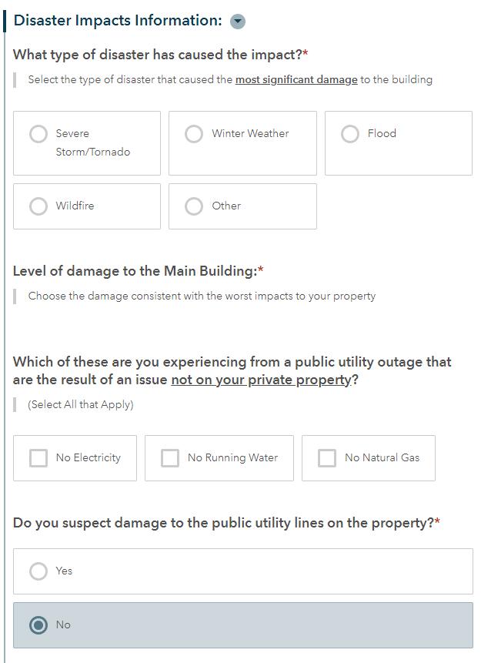The image size is (481, 663).
Task: Select the Other disaster type option
Action: (194, 206)
